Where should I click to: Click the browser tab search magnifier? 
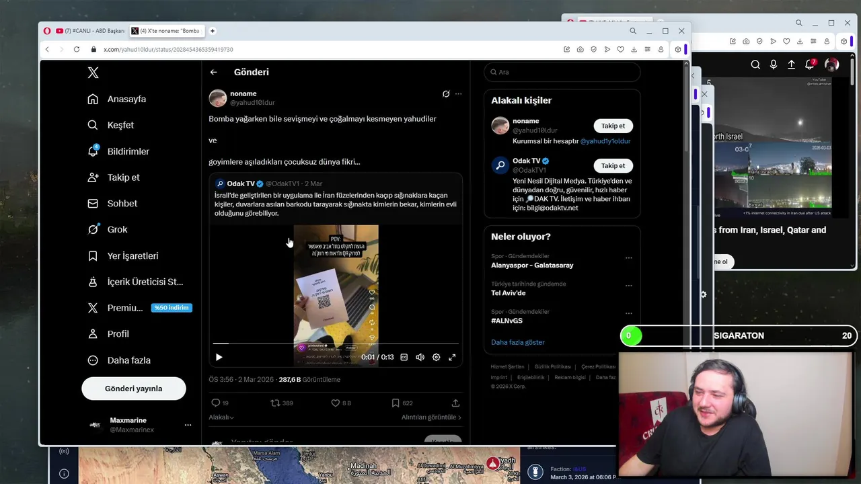(633, 31)
